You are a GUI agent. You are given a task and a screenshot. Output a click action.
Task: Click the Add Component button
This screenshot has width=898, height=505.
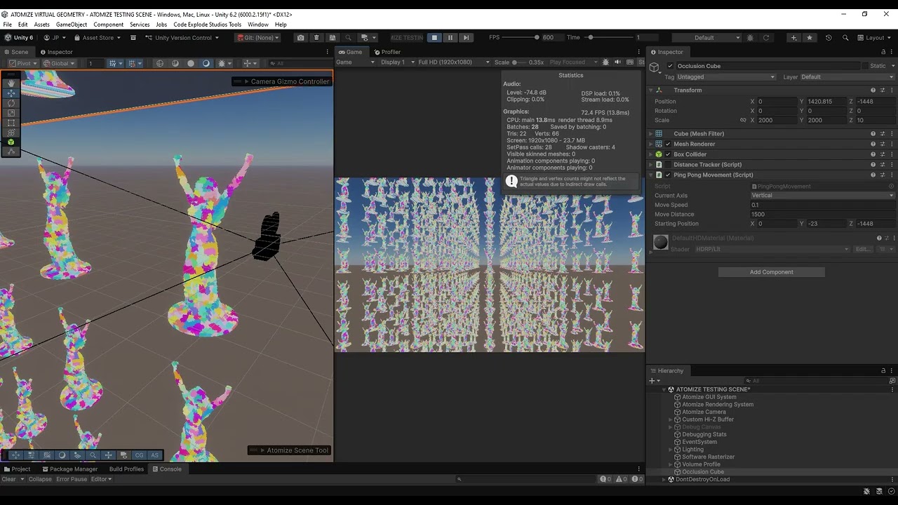tap(771, 272)
